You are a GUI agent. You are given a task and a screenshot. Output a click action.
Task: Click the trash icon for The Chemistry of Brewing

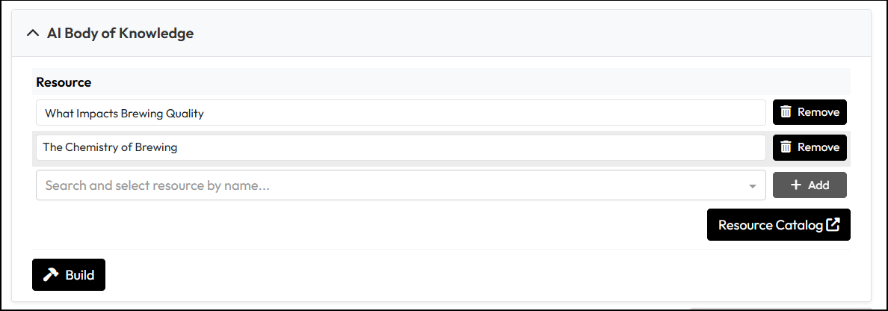point(786,147)
